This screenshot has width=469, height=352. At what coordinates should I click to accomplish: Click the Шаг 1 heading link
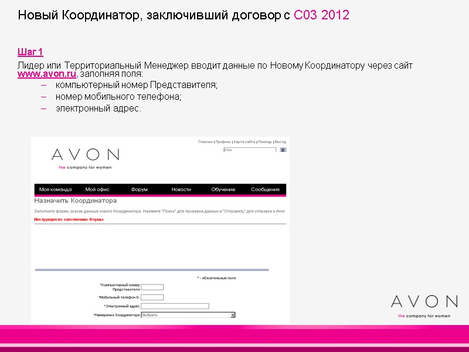coord(30,52)
